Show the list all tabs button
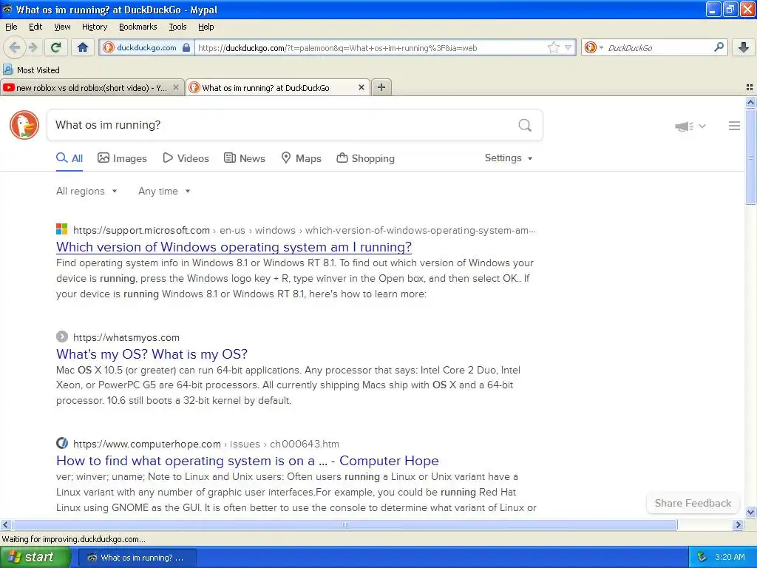Screen dimensions: 757x568 (750, 87)
